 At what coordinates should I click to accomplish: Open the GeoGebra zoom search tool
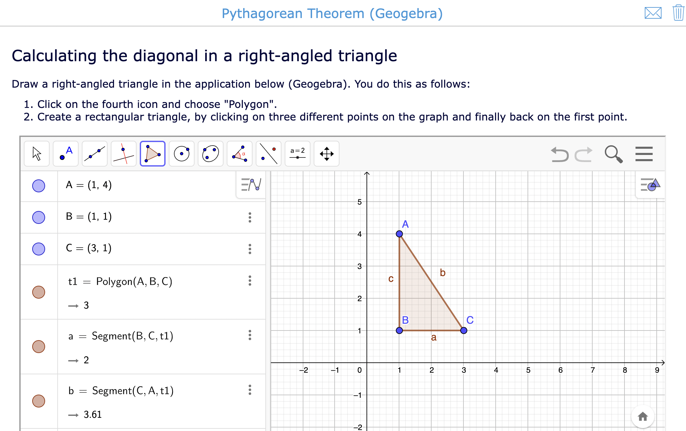point(614,154)
